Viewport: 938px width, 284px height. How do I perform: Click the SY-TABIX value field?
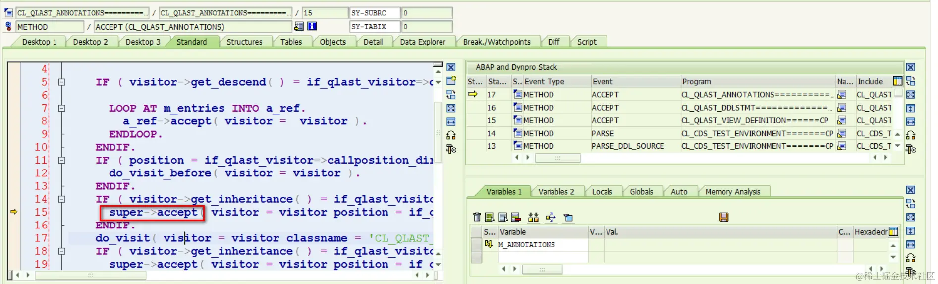[427, 26]
